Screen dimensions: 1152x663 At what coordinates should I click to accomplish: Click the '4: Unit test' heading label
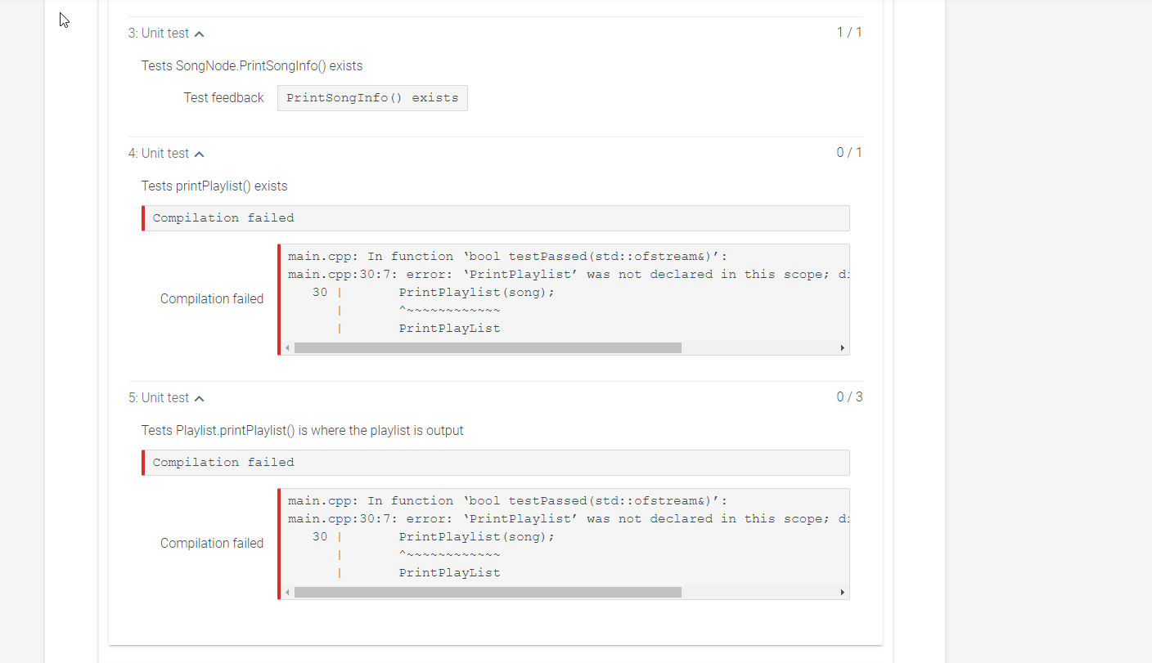[160, 153]
